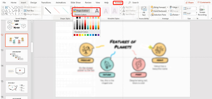The height and width of the screenshot is (99, 212).
Task: Pick the left brace shape
Action: pos(16,14)
